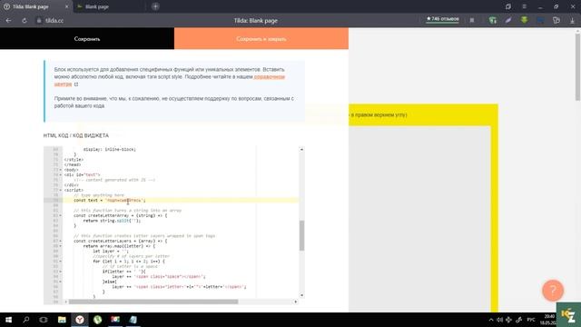This screenshot has height=327, width=581.
Task: Open the green shield extension icon
Action: click(x=492, y=20)
